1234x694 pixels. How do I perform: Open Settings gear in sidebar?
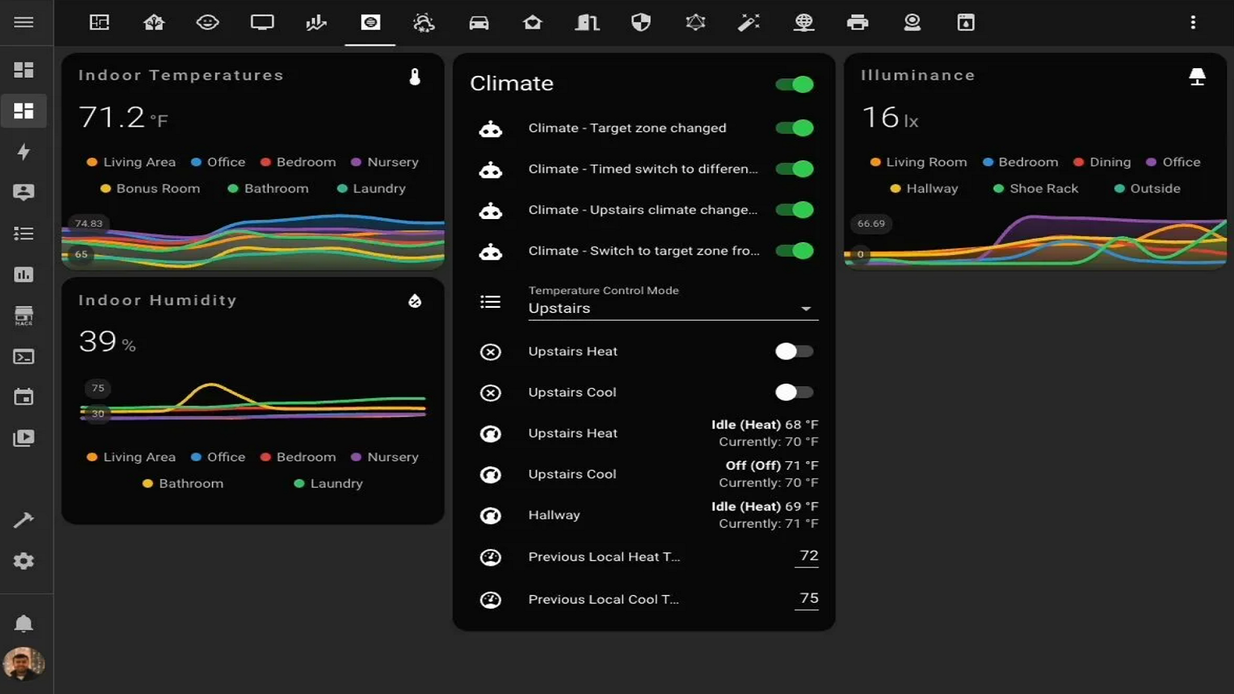[x=24, y=561]
